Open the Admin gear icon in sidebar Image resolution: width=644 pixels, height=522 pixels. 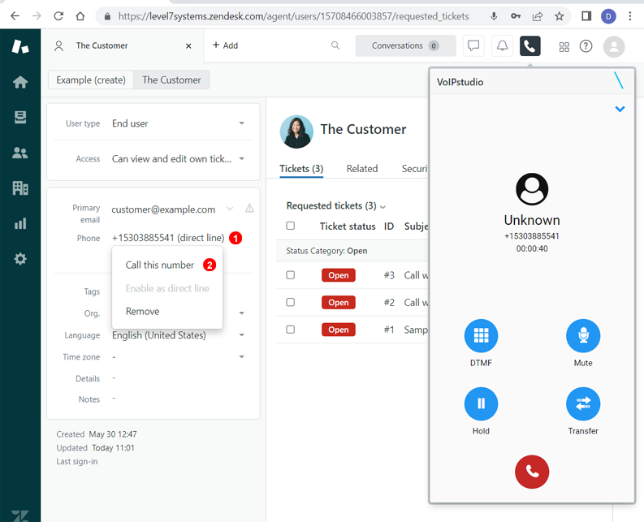(x=20, y=259)
